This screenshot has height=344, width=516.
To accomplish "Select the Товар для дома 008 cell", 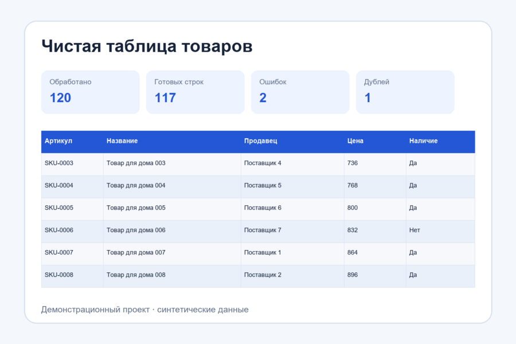I will coord(172,276).
